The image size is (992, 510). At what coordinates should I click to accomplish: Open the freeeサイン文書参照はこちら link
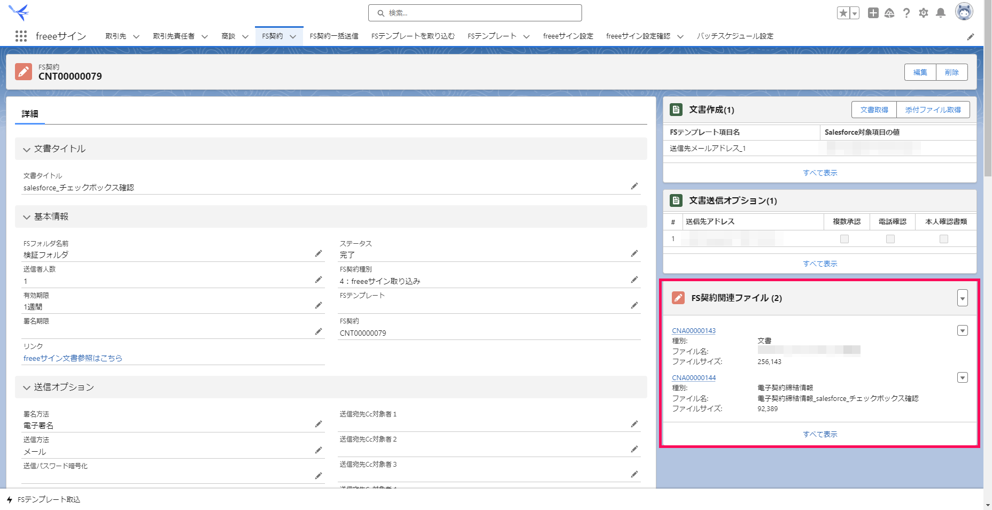pyautogui.click(x=73, y=358)
